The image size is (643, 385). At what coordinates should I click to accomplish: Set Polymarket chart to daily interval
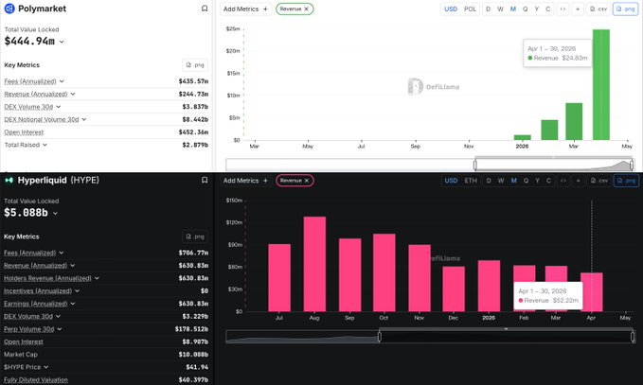[x=488, y=9]
